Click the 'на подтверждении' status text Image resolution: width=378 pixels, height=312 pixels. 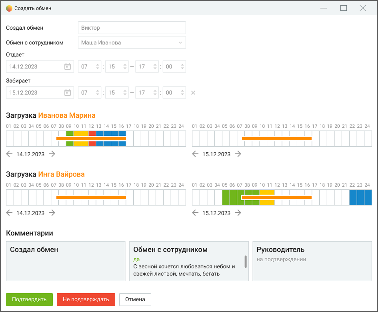tap(281, 260)
